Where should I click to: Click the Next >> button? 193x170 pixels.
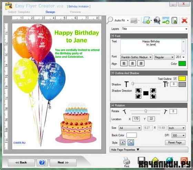(63, 162)
